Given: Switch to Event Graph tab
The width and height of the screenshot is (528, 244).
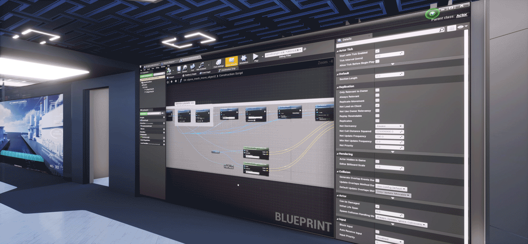Looking at the screenshot, I should 205,72.
